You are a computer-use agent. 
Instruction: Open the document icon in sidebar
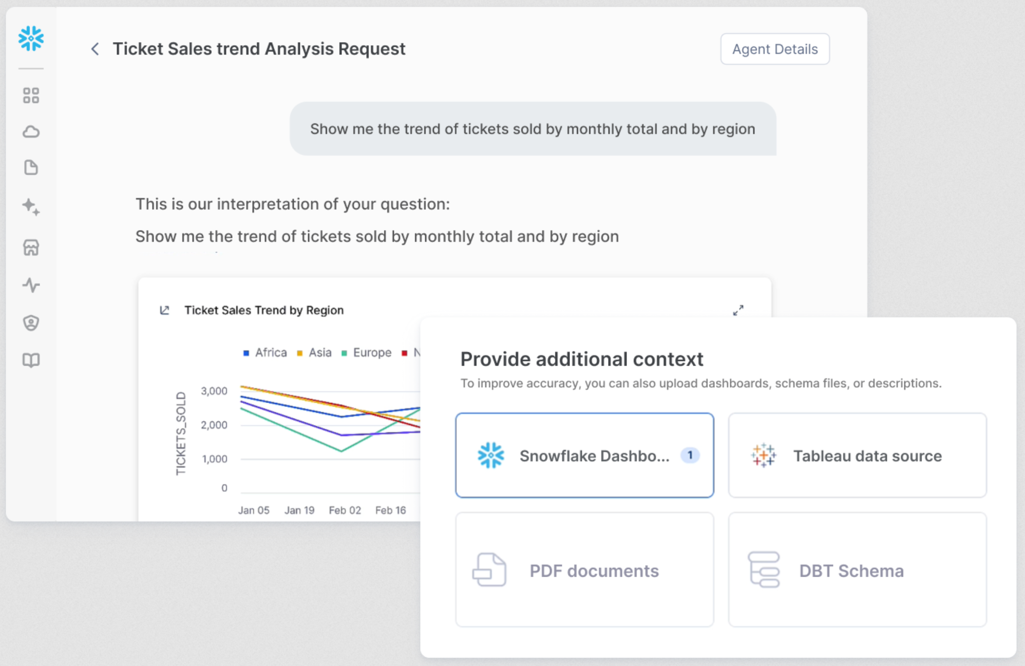coord(31,167)
